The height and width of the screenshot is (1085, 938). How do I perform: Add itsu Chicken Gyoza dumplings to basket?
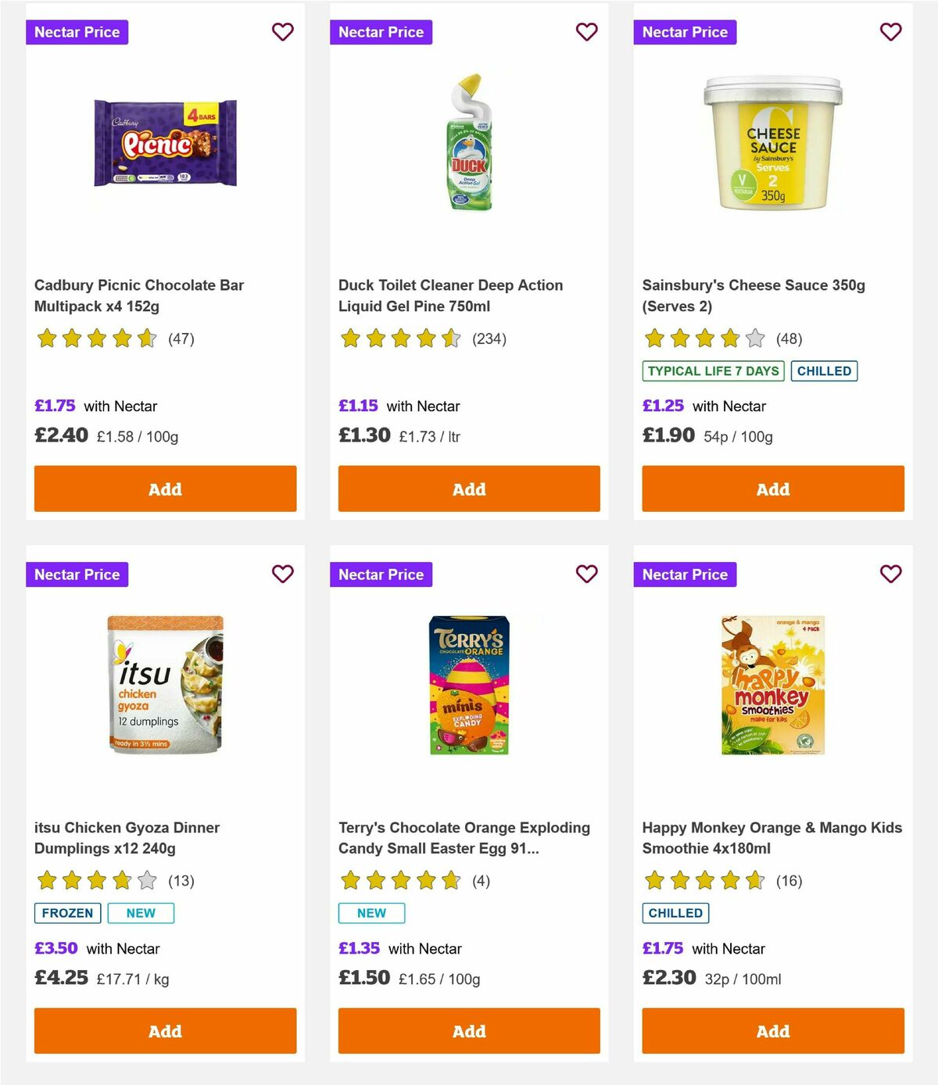165,1031
